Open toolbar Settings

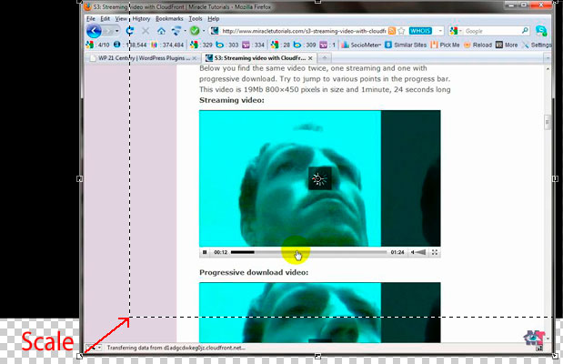tap(537, 45)
